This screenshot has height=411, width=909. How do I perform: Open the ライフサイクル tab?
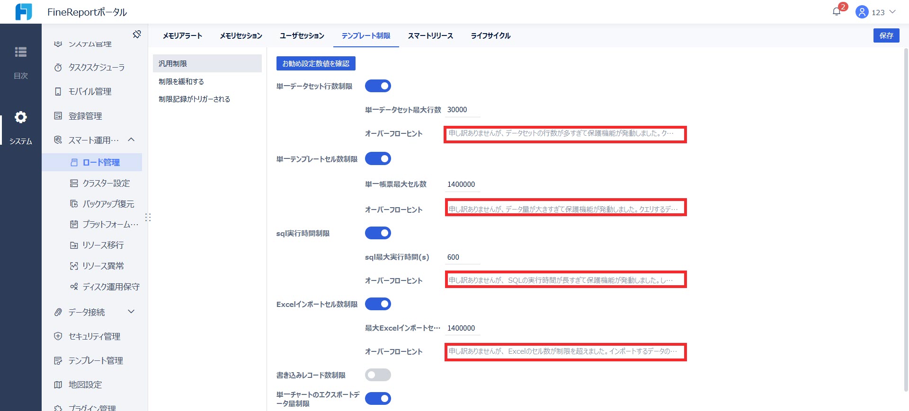tap(490, 35)
